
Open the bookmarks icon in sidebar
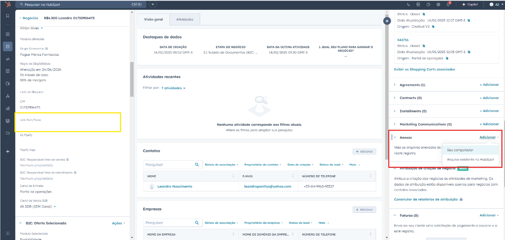(8, 16)
